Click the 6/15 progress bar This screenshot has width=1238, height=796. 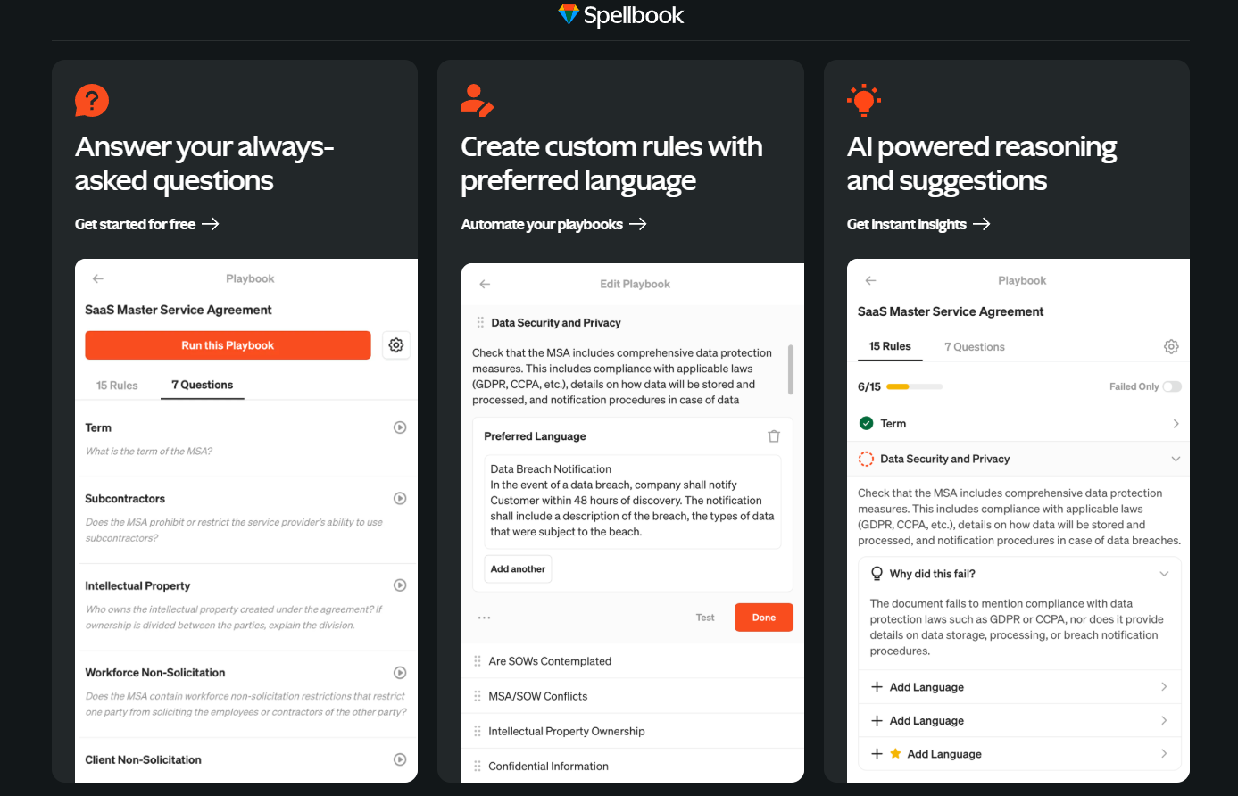click(914, 386)
